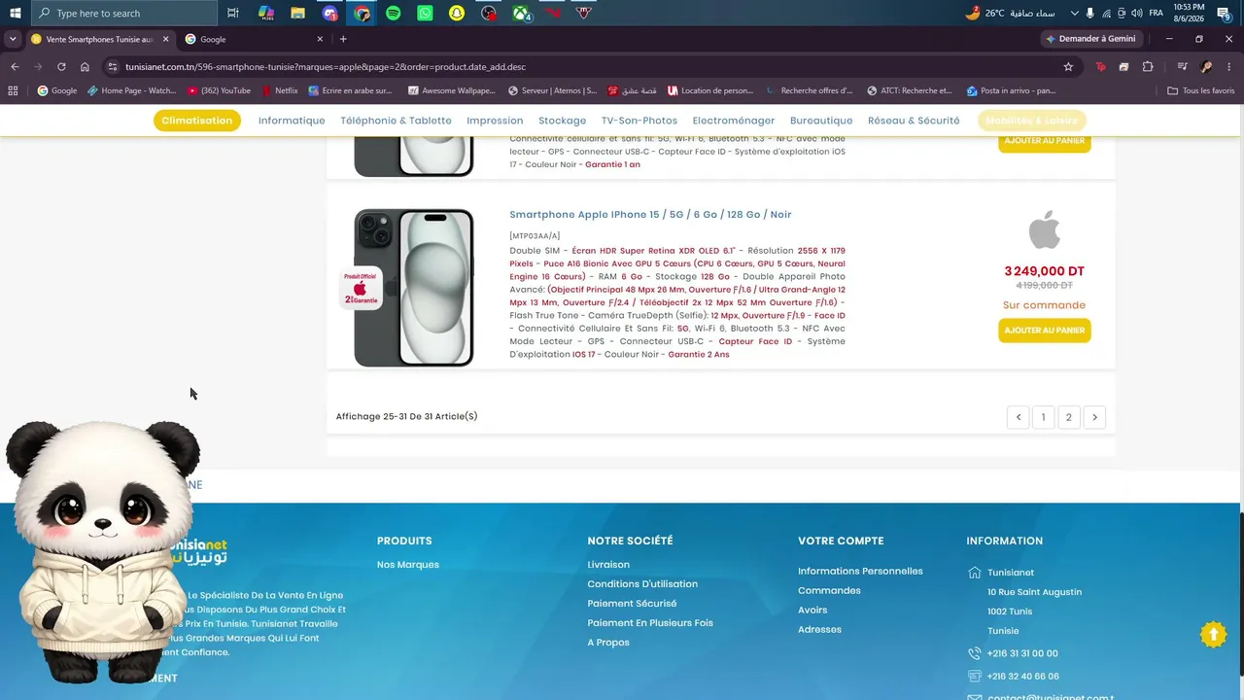
Task: Open File Explorer from the taskbar
Action: click(x=298, y=13)
